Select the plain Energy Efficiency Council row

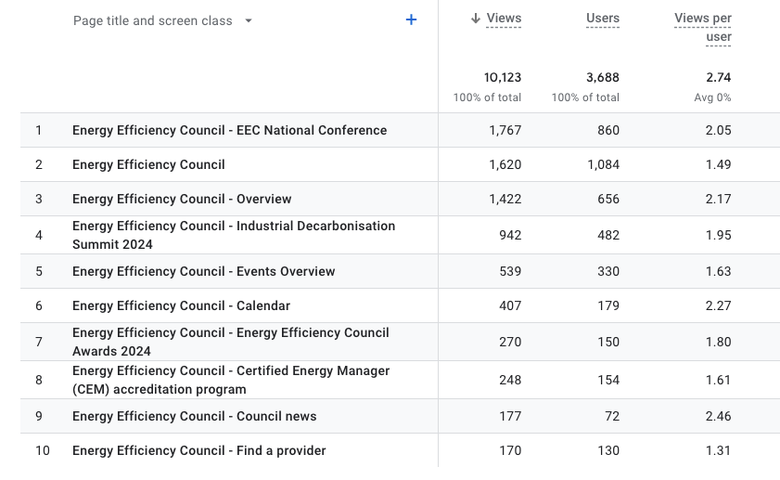tap(148, 164)
